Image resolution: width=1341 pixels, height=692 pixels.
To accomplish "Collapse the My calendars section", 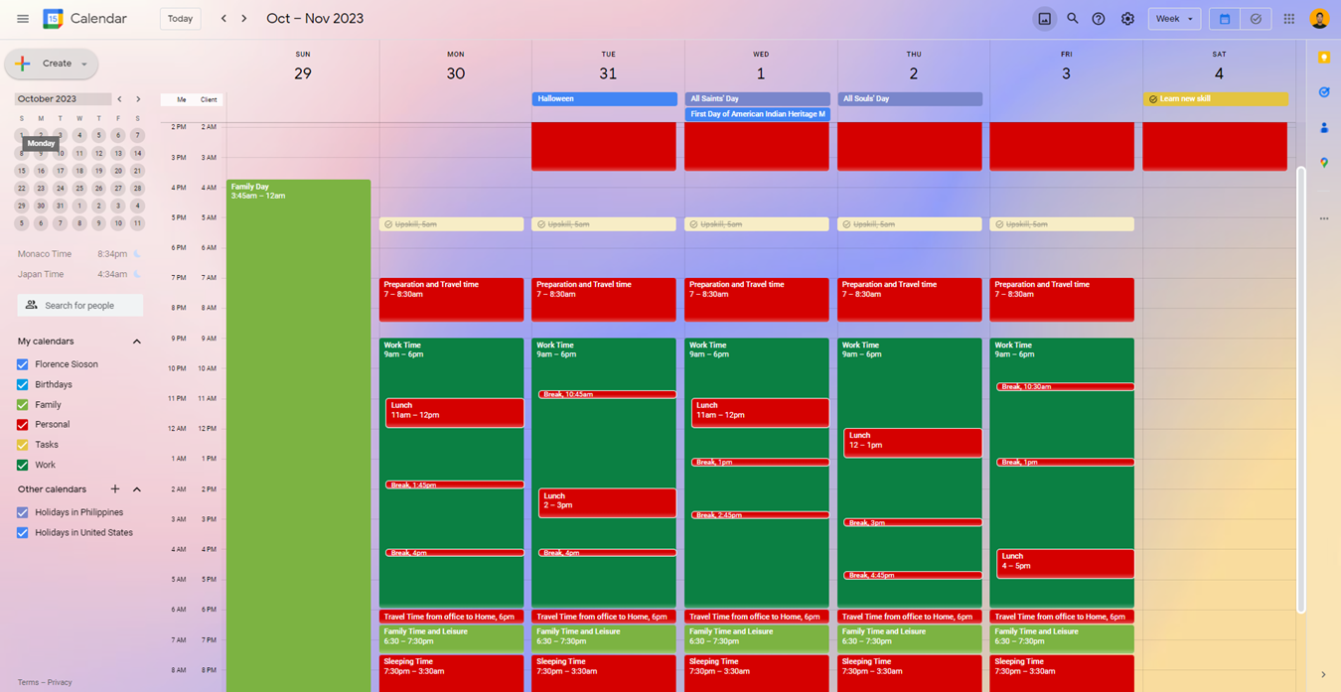I will tap(137, 342).
